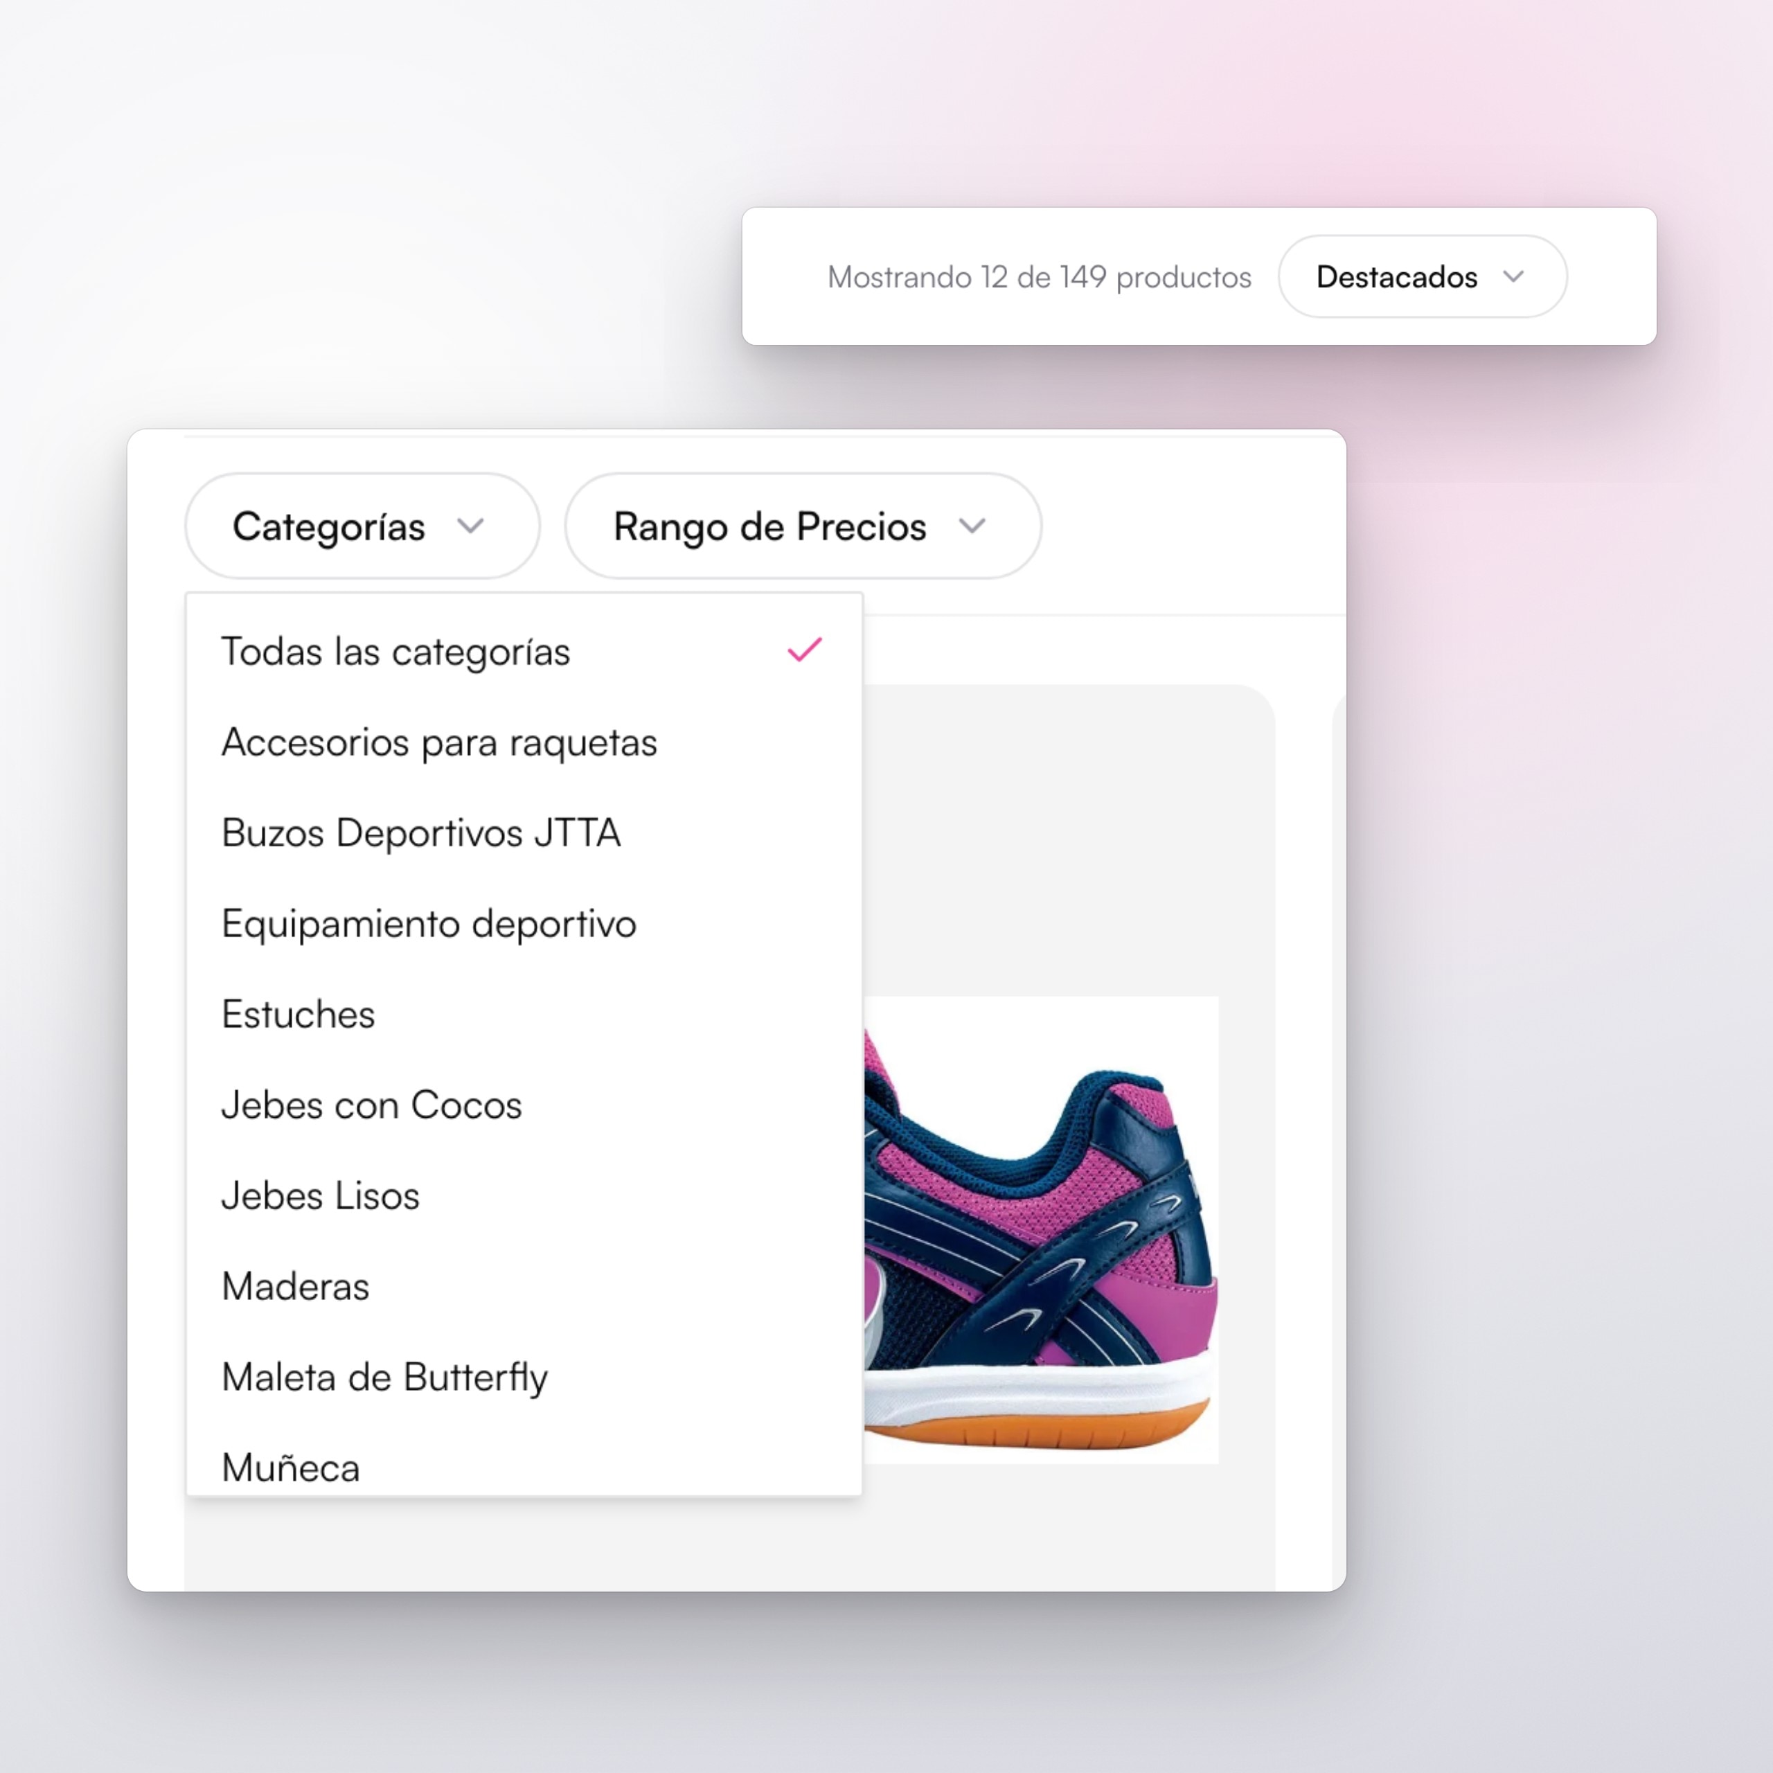Choose Accesorios para raquetas category
This screenshot has width=1773, height=1773.
point(524,742)
